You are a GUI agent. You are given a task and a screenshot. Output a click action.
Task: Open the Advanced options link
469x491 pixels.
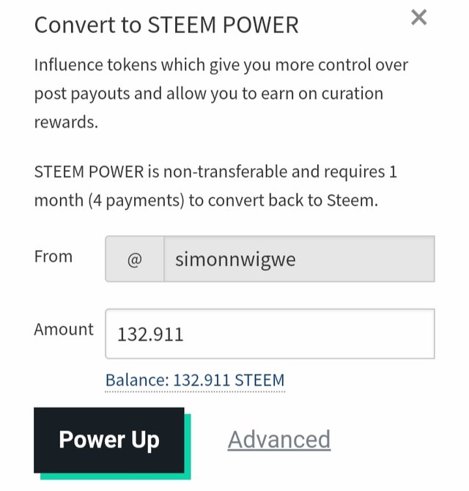click(278, 440)
